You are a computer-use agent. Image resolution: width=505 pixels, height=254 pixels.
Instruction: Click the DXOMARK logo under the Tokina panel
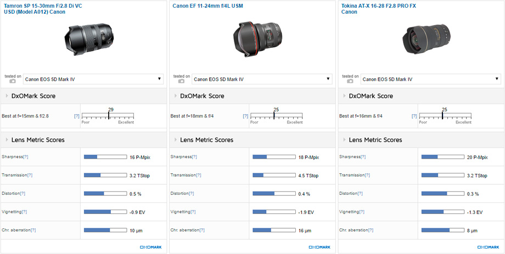click(488, 247)
